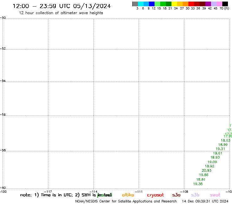Select the wave height reading 18.81
This screenshot has height=204, width=232.
click(201, 180)
